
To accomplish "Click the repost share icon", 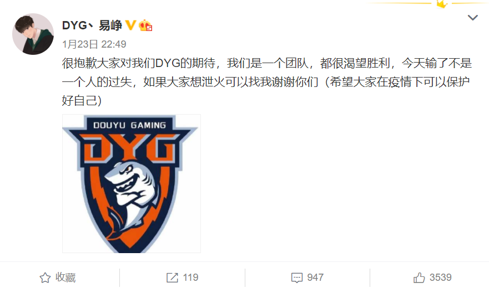I will click(172, 277).
